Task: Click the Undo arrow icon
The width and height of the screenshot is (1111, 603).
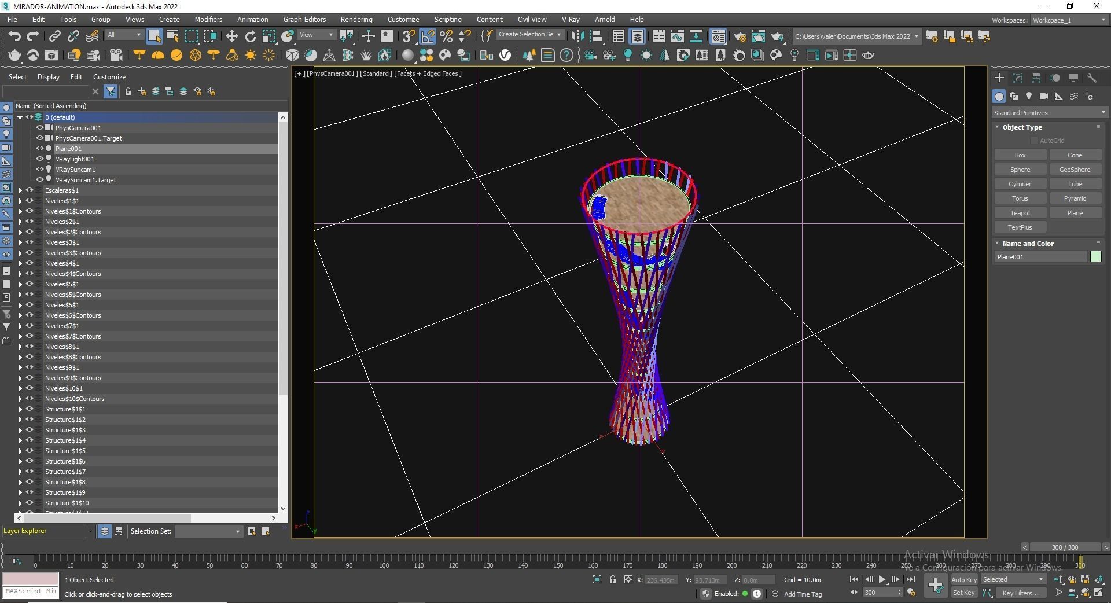Action: [x=14, y=36]
